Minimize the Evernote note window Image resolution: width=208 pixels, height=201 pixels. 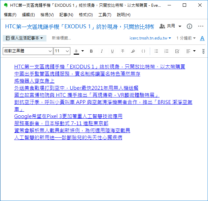[x=169, y=5]
